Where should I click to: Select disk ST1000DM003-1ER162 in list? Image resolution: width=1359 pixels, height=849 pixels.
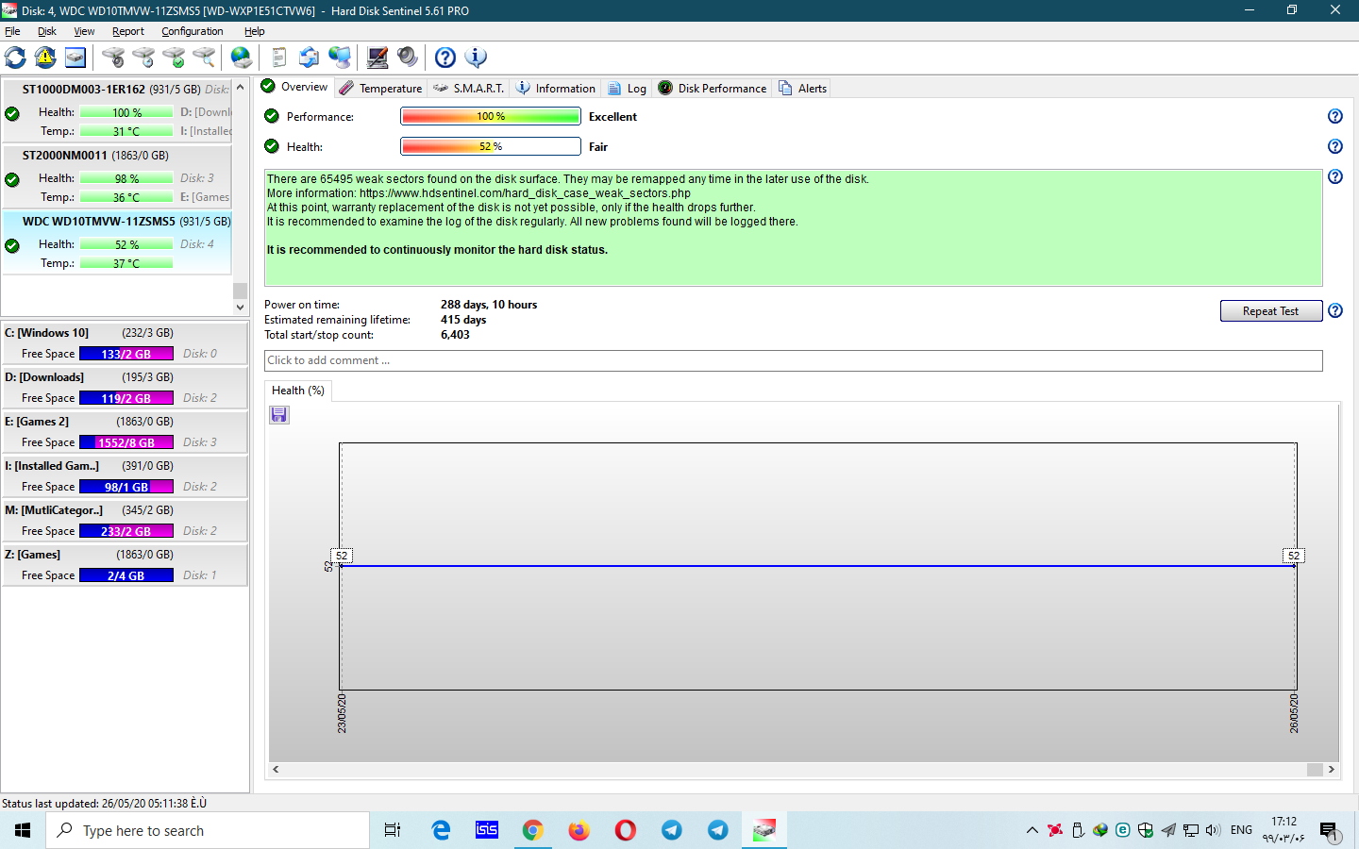[x=117, y=110]
